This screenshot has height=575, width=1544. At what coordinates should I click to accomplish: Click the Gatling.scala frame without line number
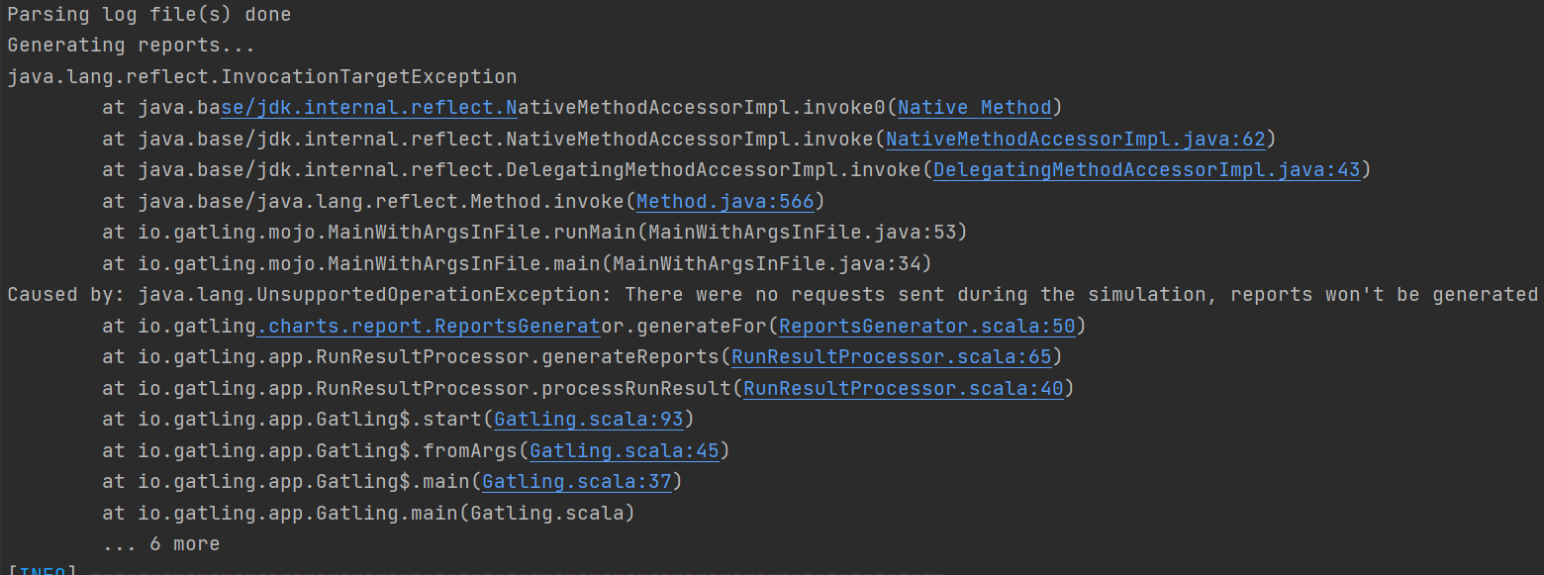pyautogui.click(x=554, y=513)
